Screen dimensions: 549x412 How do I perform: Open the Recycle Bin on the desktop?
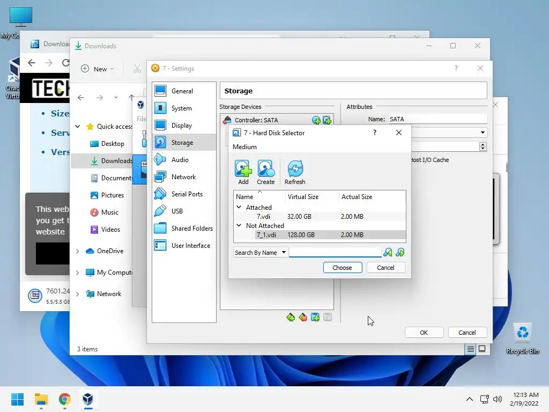coord(522,339)
